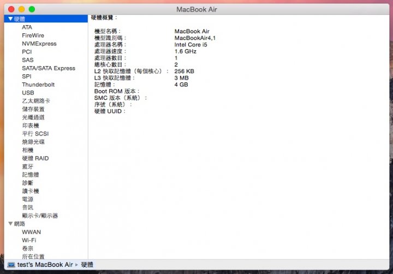
Task: Click the SMC 版本 label
Action: pyautogui.click(x=120, y=98)
